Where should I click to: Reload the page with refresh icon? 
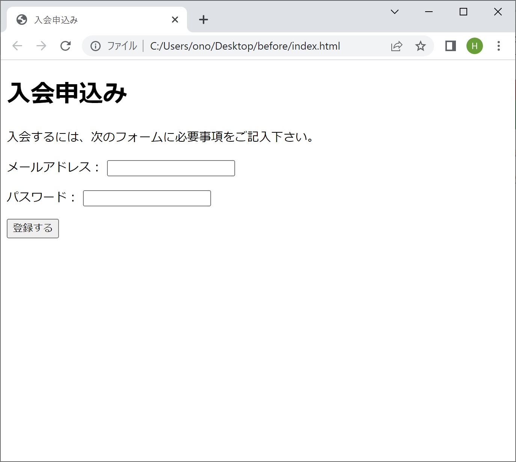[x=66, y=46]
